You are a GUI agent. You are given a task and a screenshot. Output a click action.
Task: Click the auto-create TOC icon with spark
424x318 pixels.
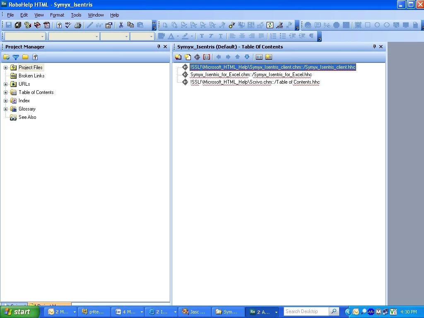click(x=268, y=57)
